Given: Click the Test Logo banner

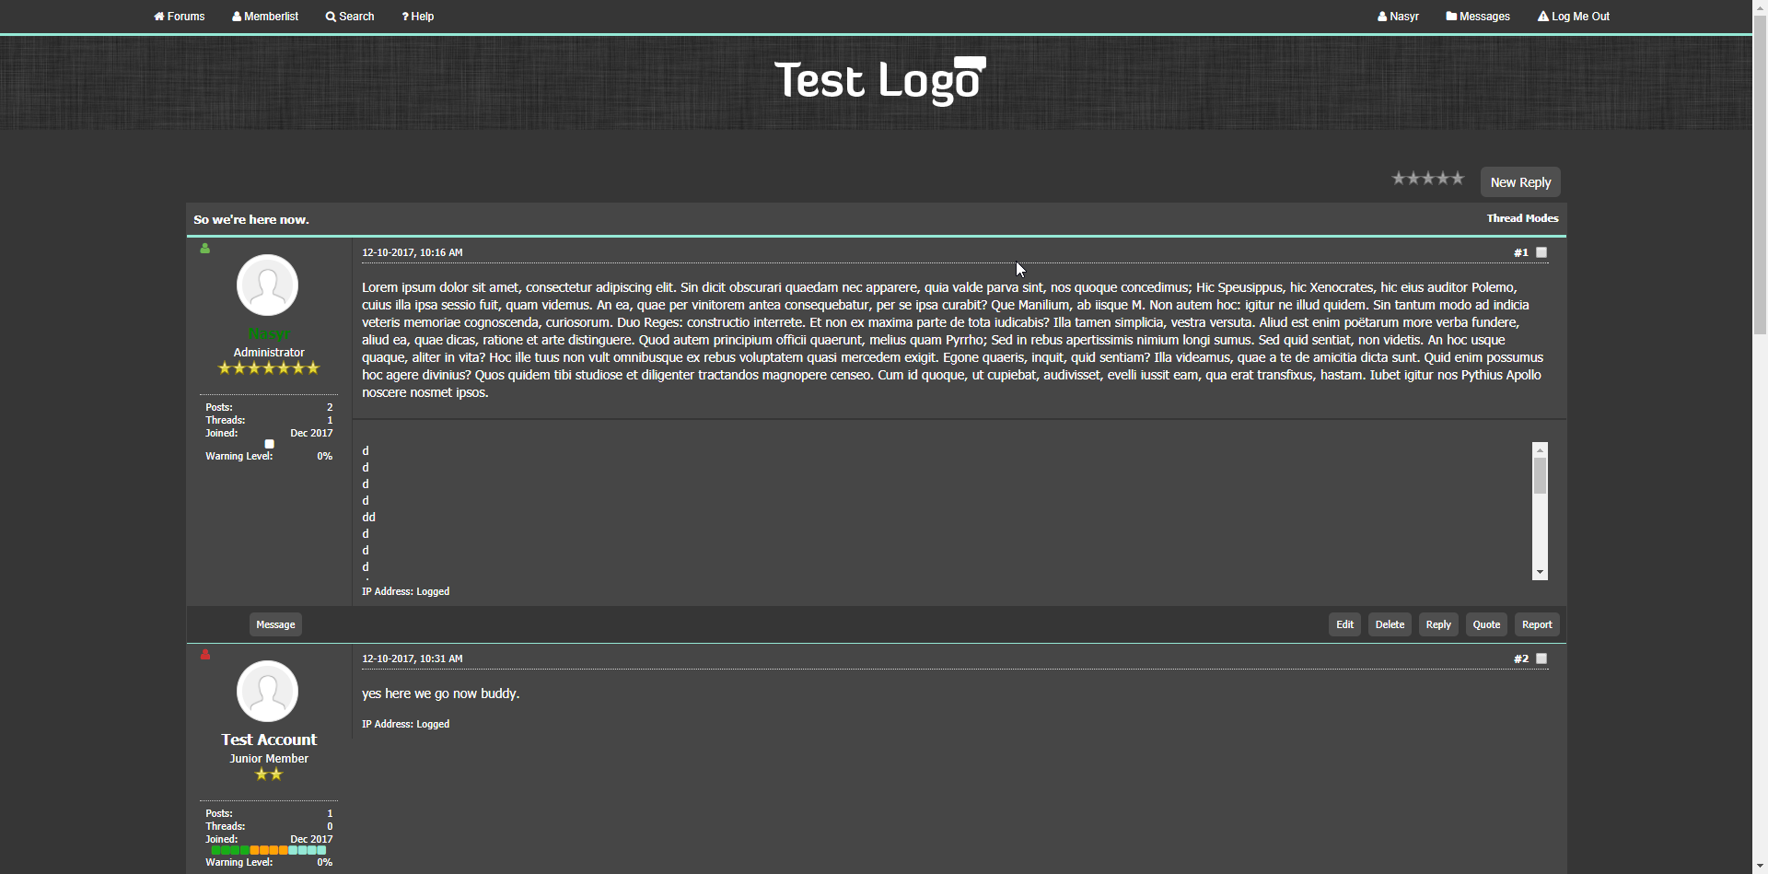Looking at the screenshot, I should (x=880, y=80).
